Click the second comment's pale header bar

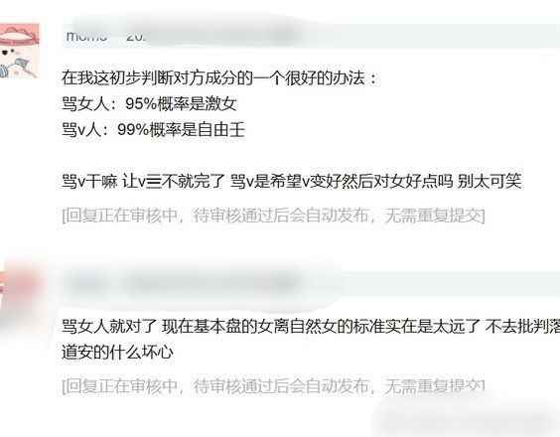[311, 284]
